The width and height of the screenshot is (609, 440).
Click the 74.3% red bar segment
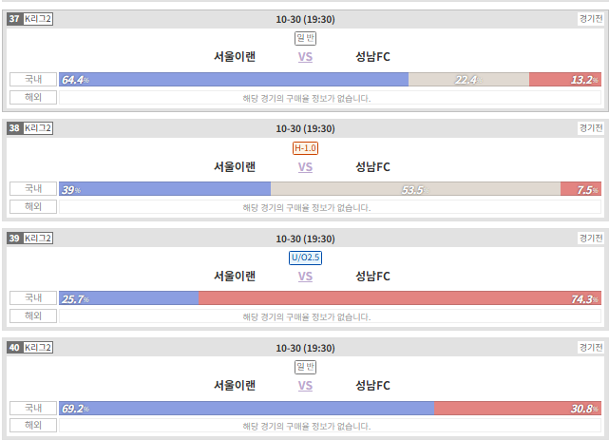pos(400,298)
